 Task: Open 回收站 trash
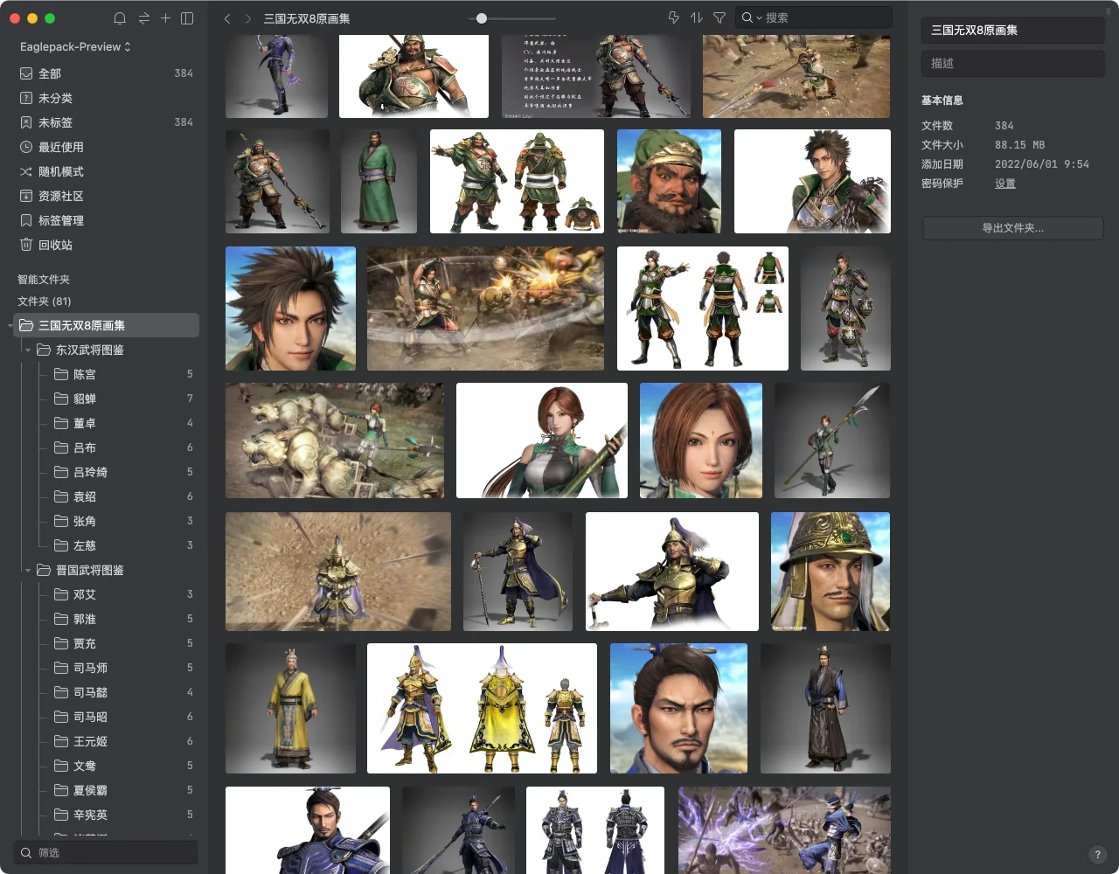[x=107, y=245]
